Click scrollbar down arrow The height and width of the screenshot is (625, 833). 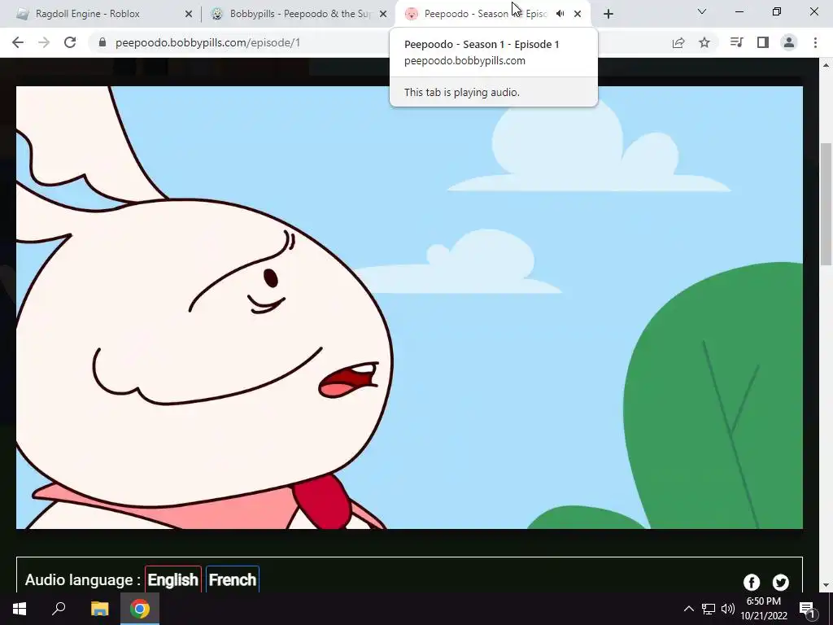[826, 585]
